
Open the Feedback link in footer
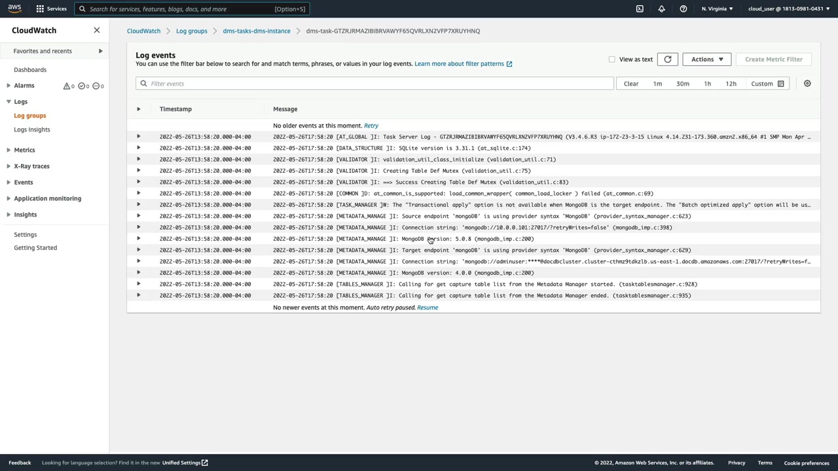20,462
